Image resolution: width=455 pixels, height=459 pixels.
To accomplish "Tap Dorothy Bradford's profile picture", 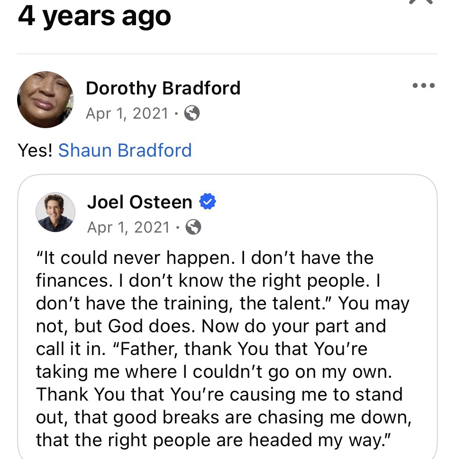I will (x=45, y=100).
